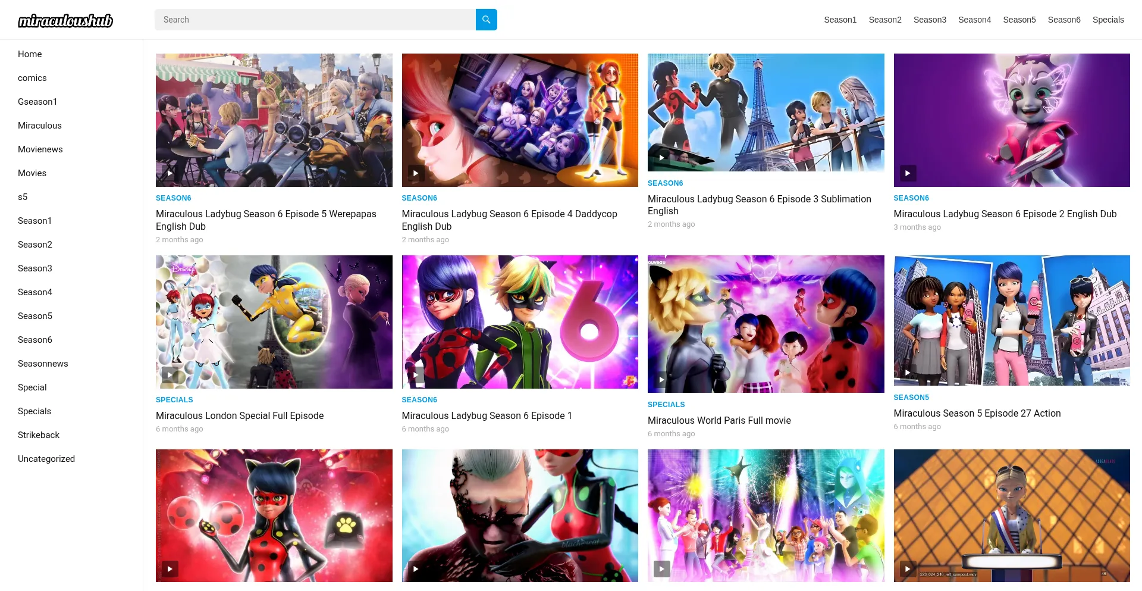Image resolution: width=1142 pixels, height=591 pixels.
Task: Open Miraculous Ladybug Season 6 Episode 1 title
Action: [487, 415]
